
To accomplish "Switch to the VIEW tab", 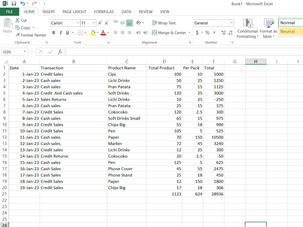I will [165, 12].
